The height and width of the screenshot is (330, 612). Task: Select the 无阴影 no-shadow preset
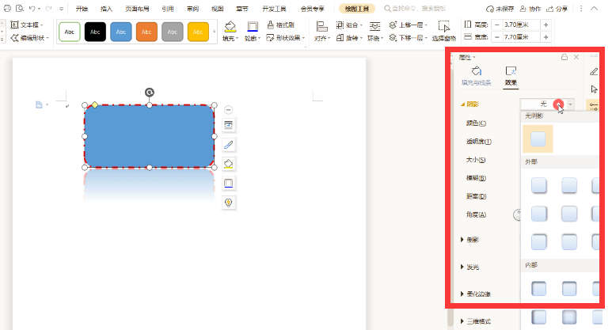point(538,139)
